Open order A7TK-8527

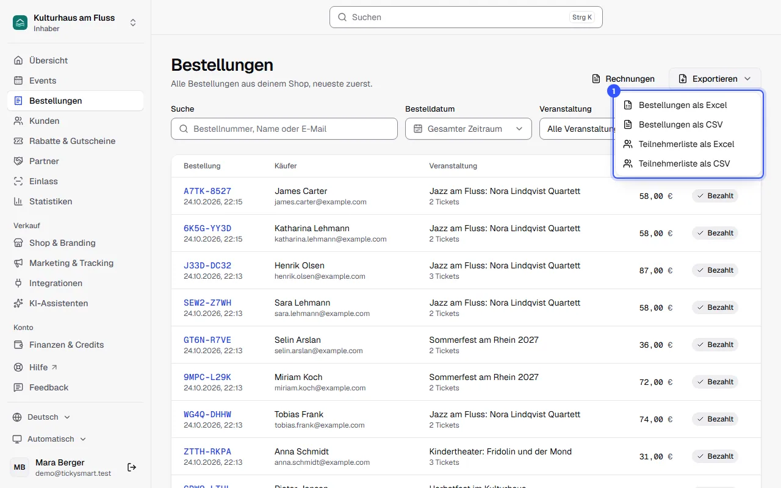coord(207,191)
